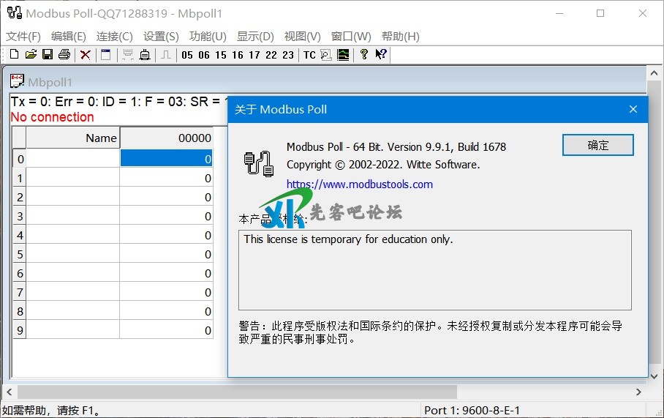664x418 pixels.
Task: Open the real-time chart icon
Action: pyautogui.click(x=343, y=54)
